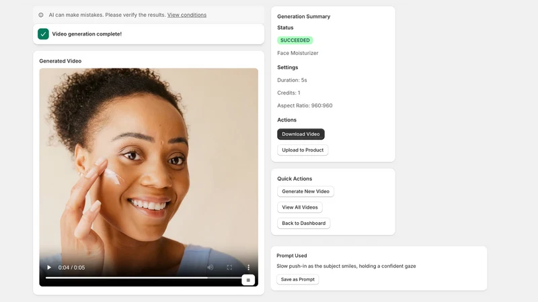Click the SUCCEEDED status badge
This screenshot has height=302, width=538.
click(295, 40)
